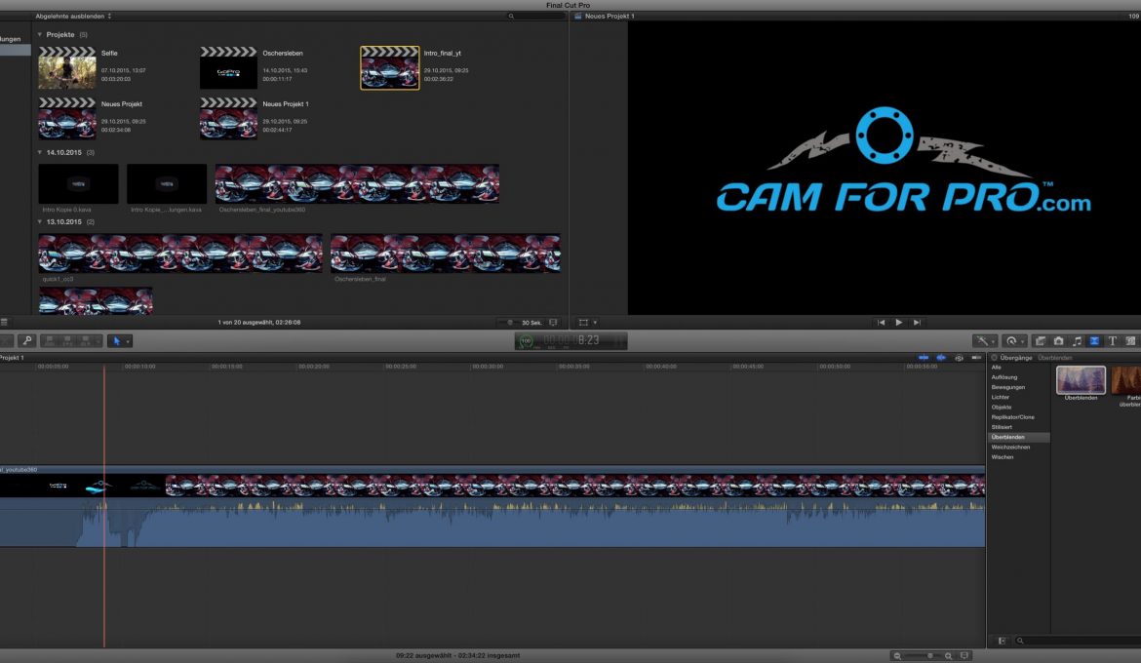
Task: Click the background tasks 100 percent indicator
Action: [x=526, y=340]
